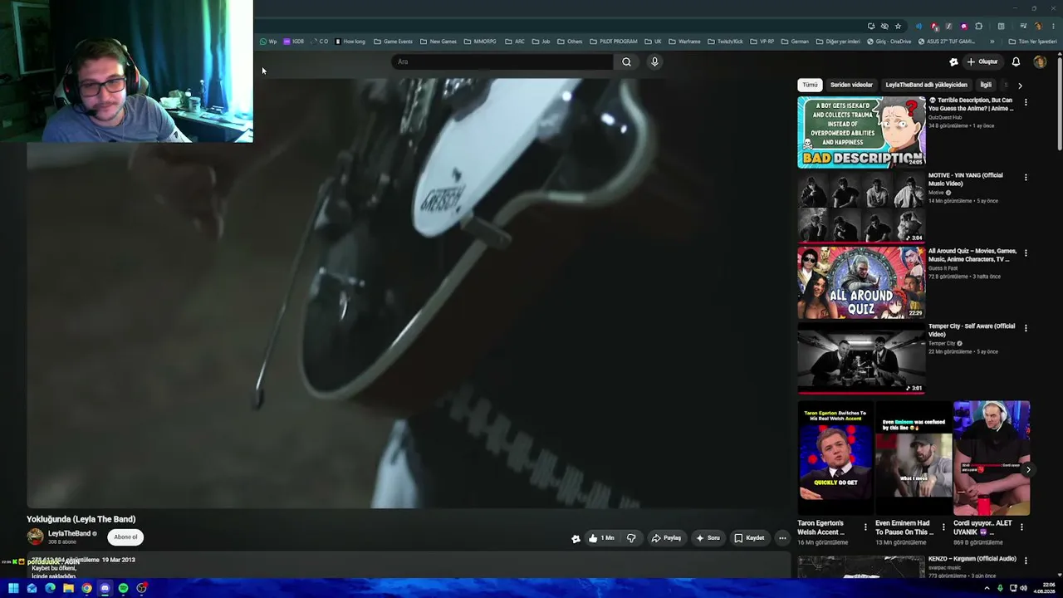Open the All Around Quiz thumbnail
The height and width of the screenshot is (598, 1063).
[861, 282]
